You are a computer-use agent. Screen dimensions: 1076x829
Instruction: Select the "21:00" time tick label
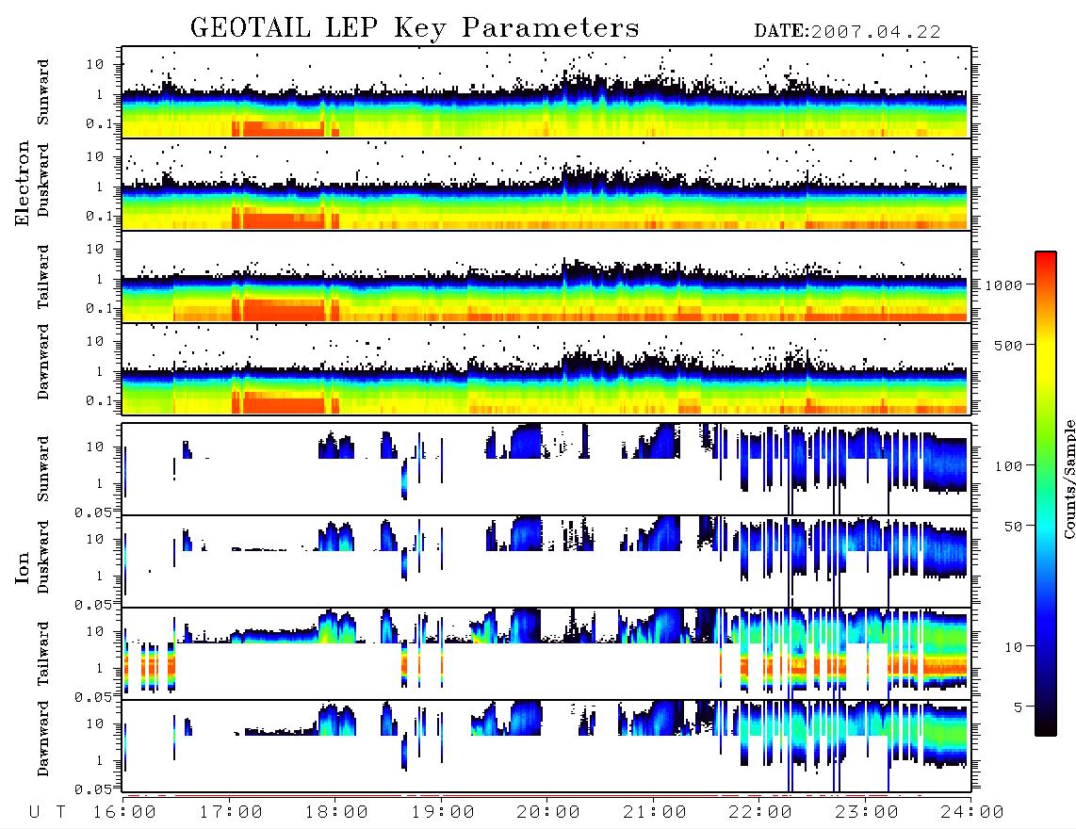(x=655, y=813)
